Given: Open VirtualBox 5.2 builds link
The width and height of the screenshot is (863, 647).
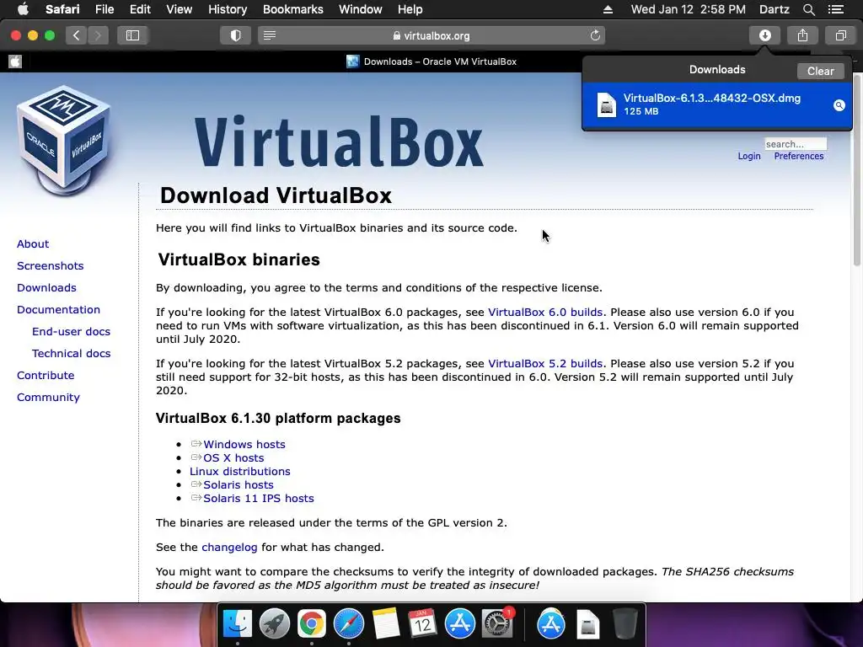Looking at the screenshot, I should point(545,364).
